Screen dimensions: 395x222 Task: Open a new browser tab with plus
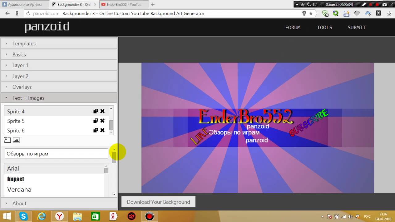coord(153,4)
